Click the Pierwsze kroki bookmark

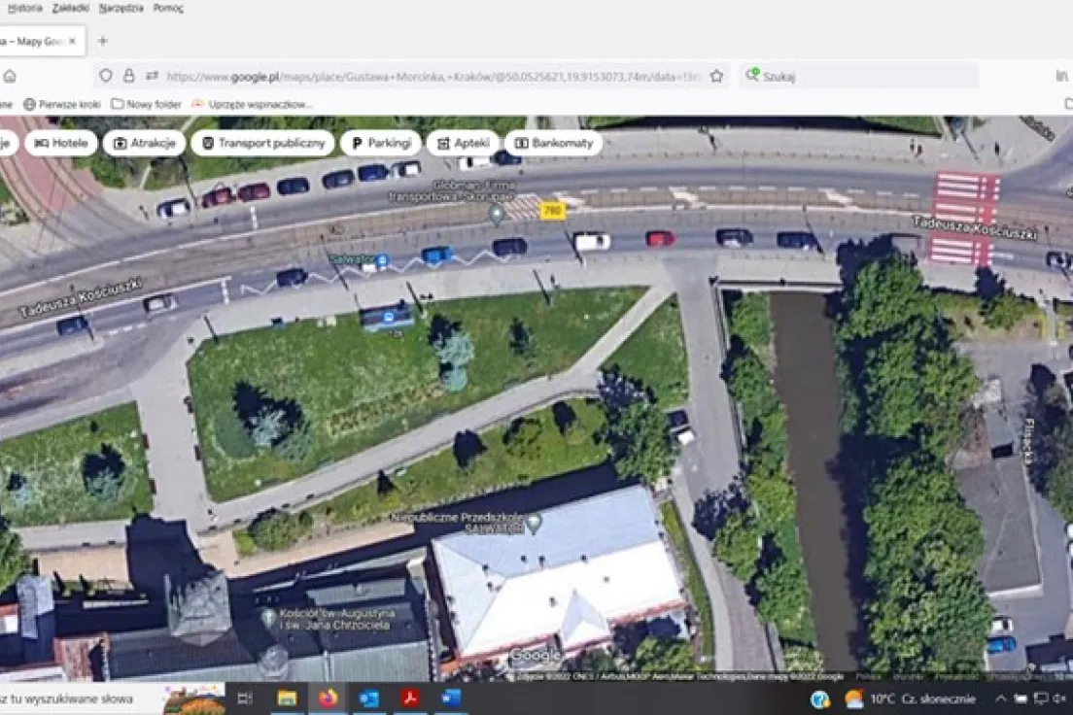62,104
